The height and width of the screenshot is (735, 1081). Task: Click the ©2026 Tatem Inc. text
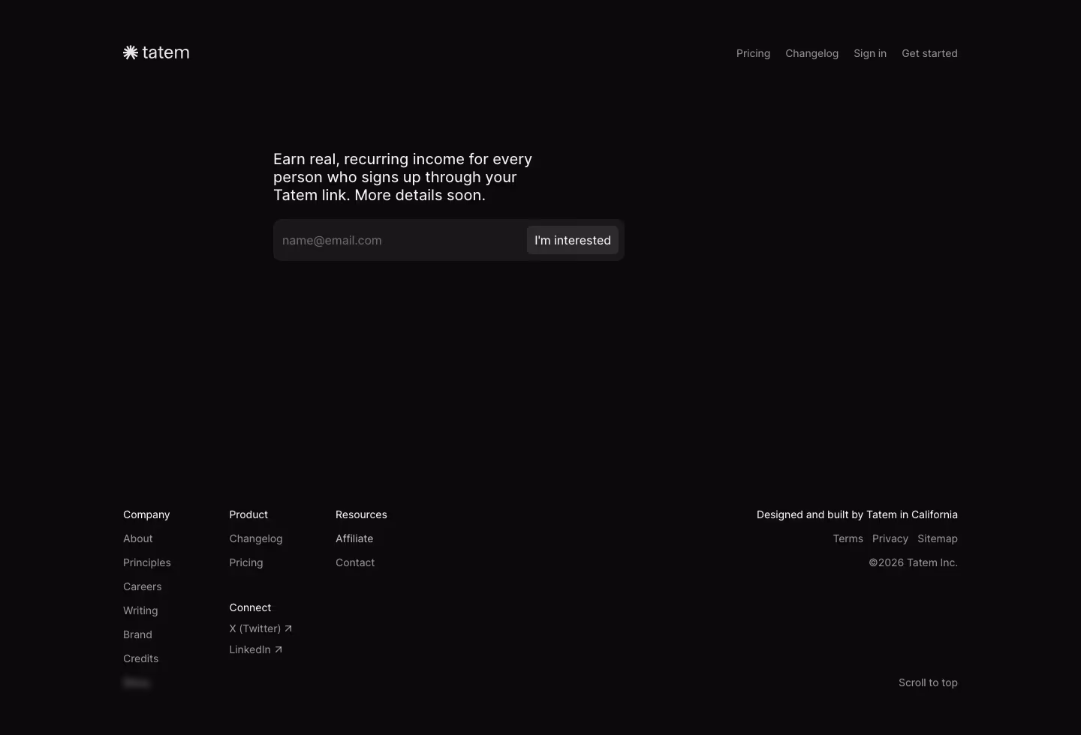click(914, 562)
